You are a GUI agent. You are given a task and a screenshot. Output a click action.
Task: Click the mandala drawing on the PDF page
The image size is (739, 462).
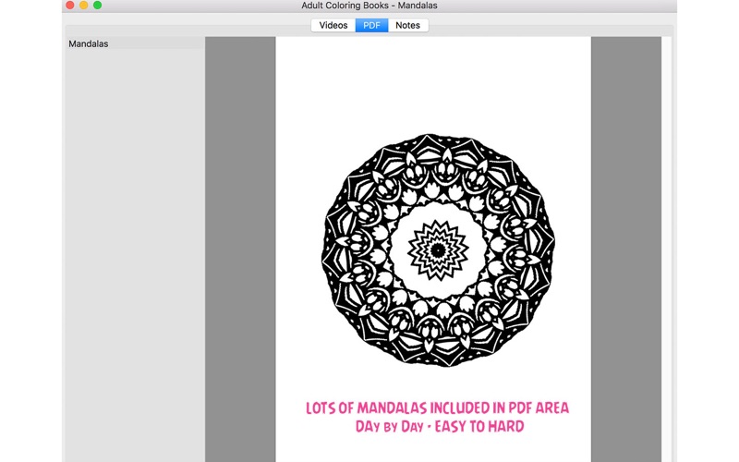[x=438, y=249]
